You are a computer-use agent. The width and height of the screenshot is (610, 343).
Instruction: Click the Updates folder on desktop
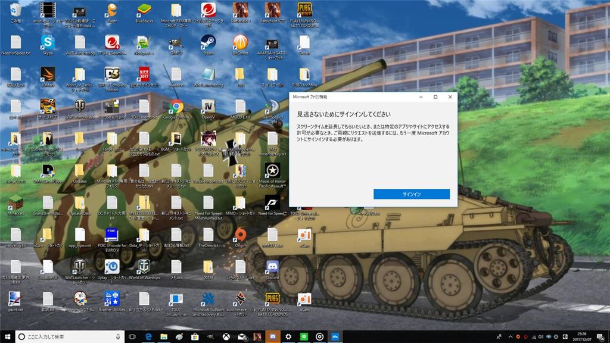(80, 173)
